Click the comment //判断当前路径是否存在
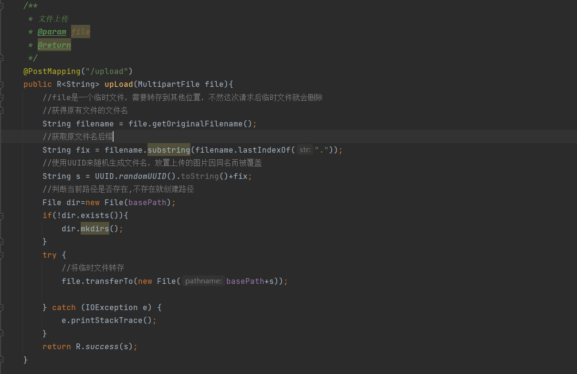 118,189
